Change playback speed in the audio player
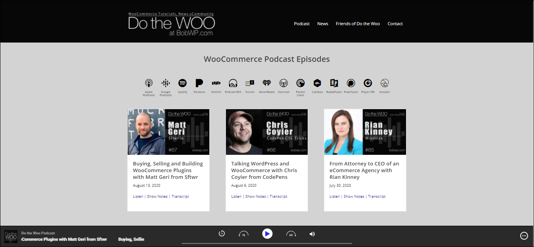This screenshot has height=247, width=534. pyautogui.click(x=222, y=234)
